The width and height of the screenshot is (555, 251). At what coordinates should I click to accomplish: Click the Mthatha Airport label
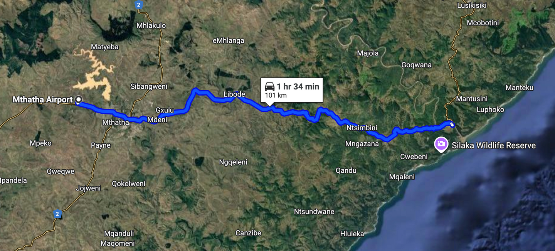coord(42,100)
